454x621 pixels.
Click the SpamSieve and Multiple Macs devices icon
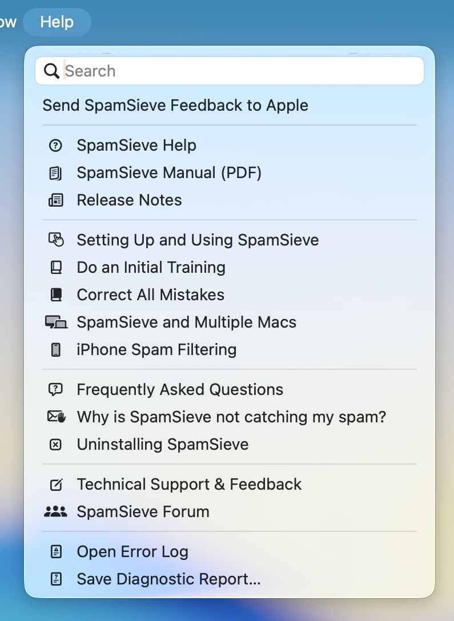coord(55,322)
